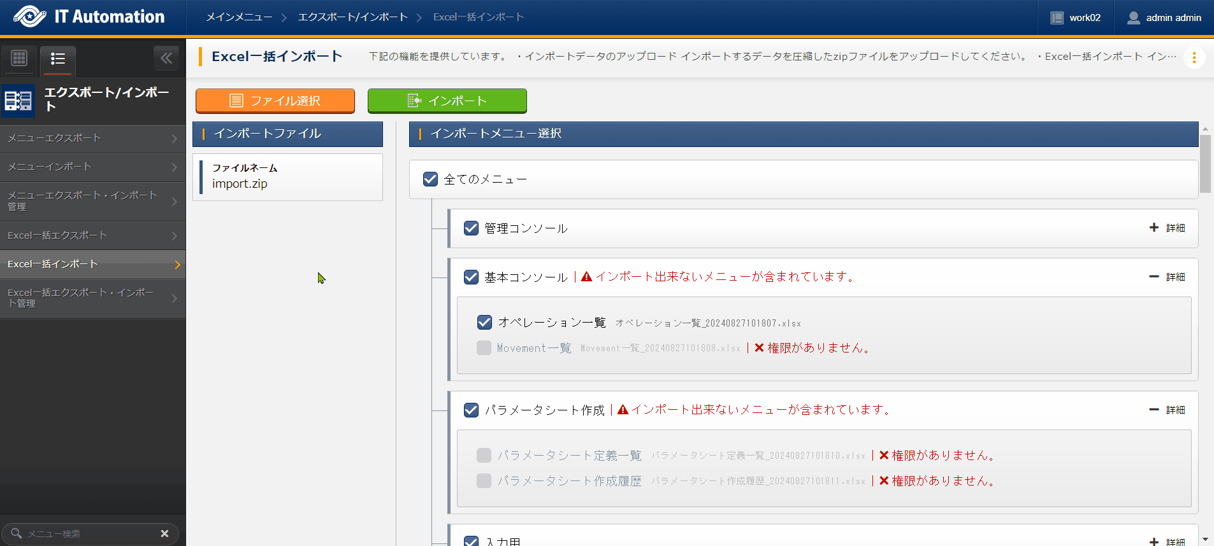Click the orange ファイル選択 button
1214x546 pixels.
point(275,101)
